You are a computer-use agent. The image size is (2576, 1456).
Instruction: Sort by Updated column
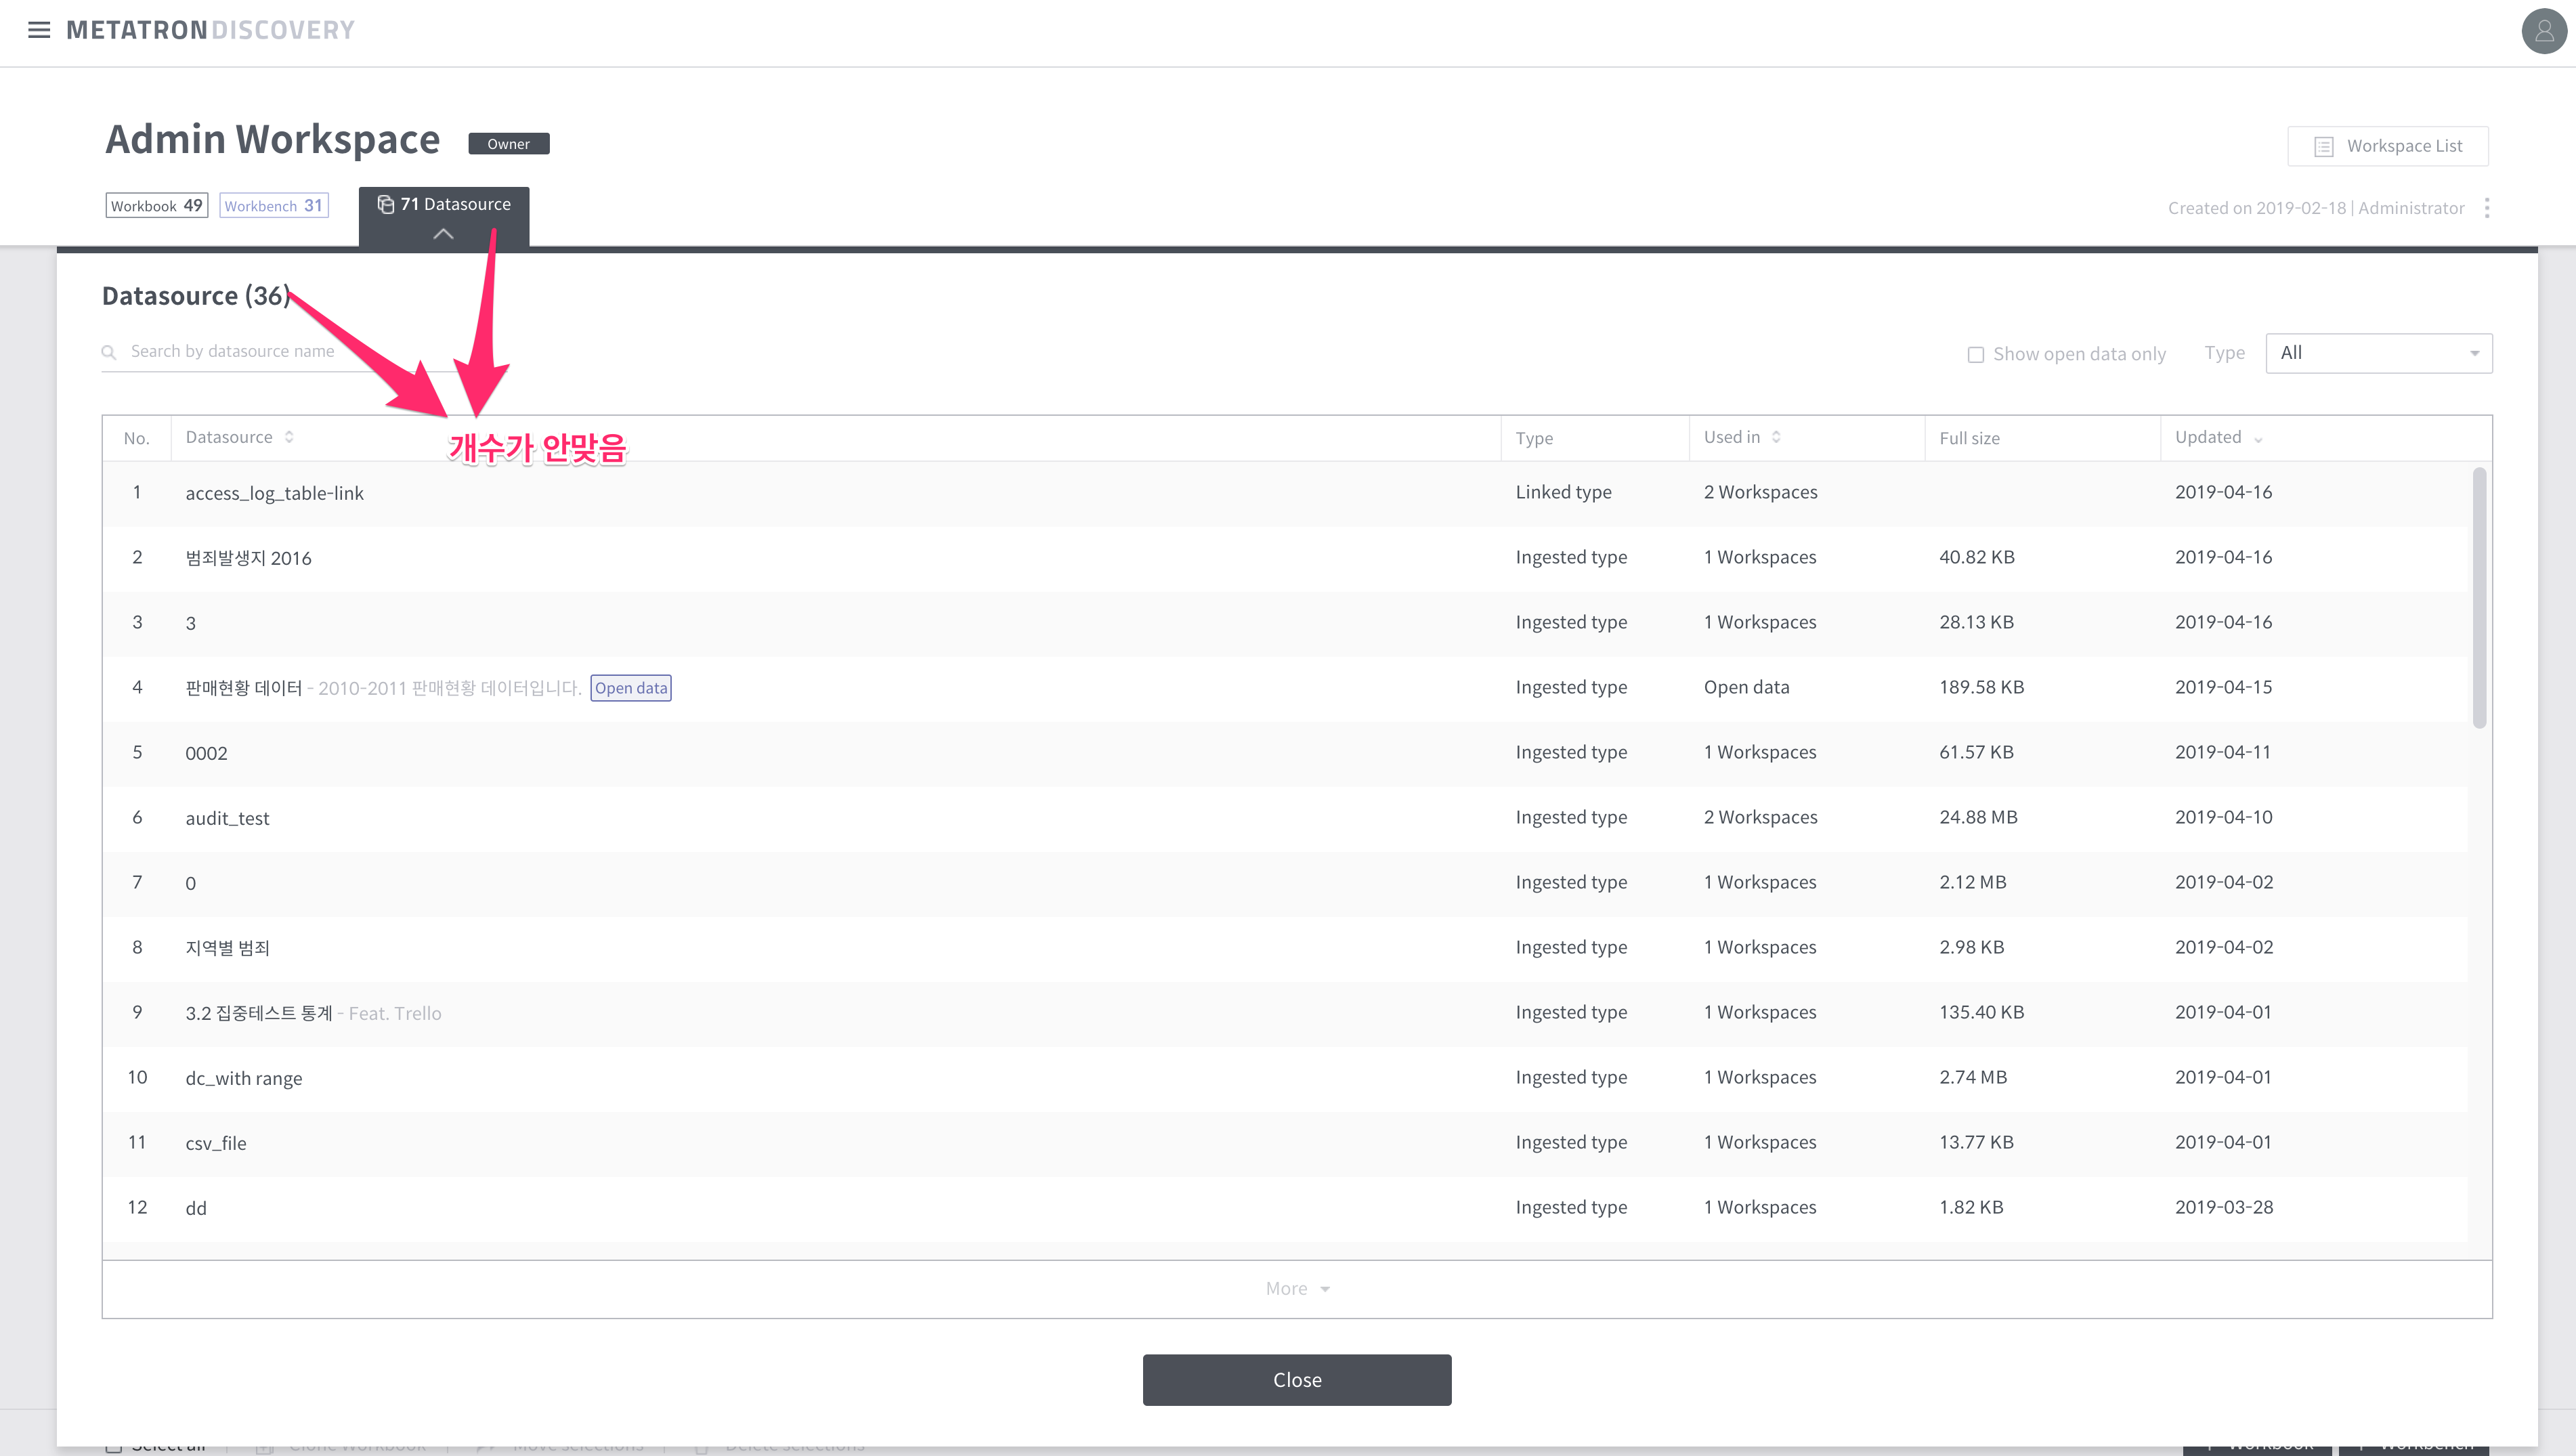coord(2218,437)
